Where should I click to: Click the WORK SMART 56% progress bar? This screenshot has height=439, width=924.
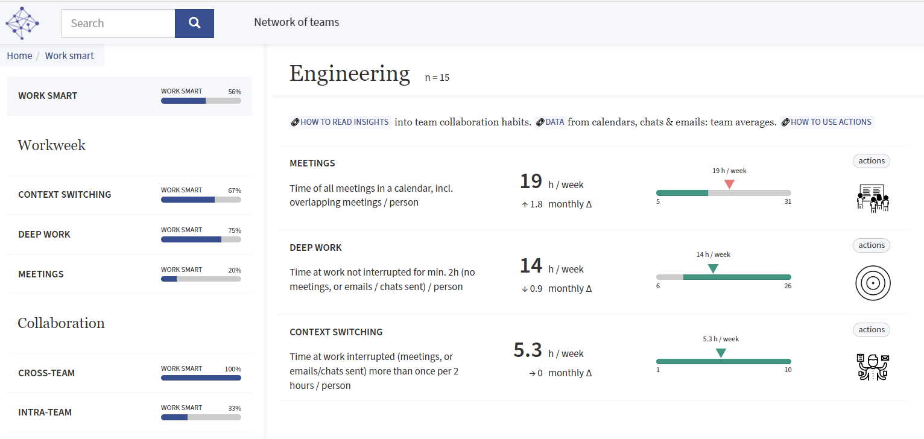(x=201, y=100)
